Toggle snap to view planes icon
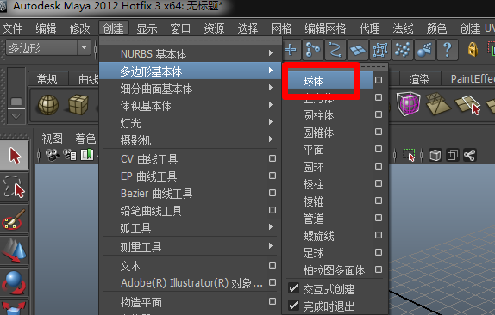 (358, 50)
